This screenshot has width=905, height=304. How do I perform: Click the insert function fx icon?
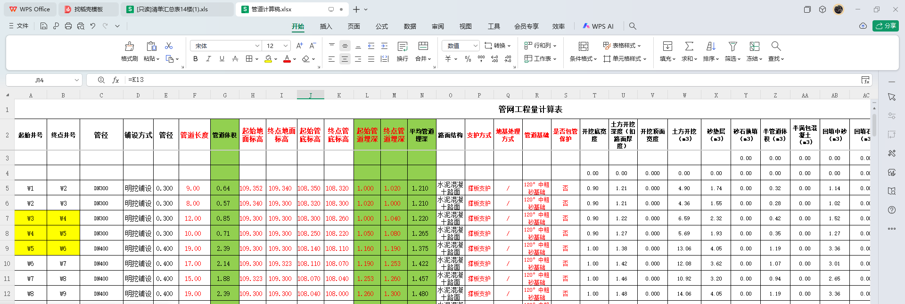point(115,80)
